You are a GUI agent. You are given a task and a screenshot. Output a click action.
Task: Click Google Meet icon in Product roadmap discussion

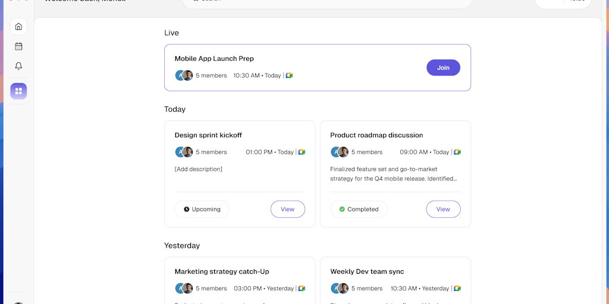pyautogui.click(x=457, y=152)
